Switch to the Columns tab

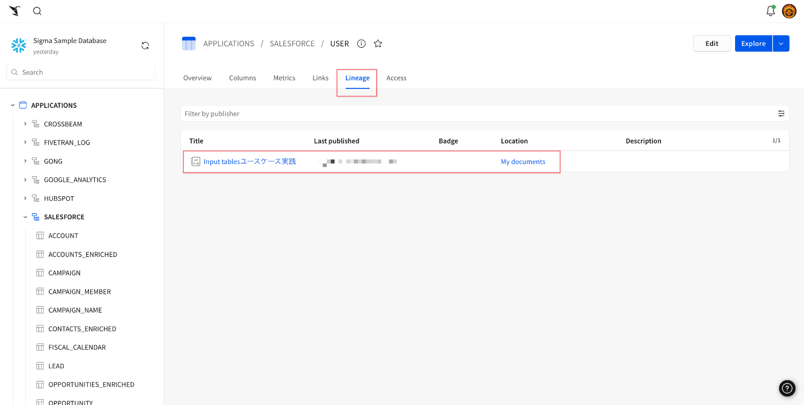242,78
